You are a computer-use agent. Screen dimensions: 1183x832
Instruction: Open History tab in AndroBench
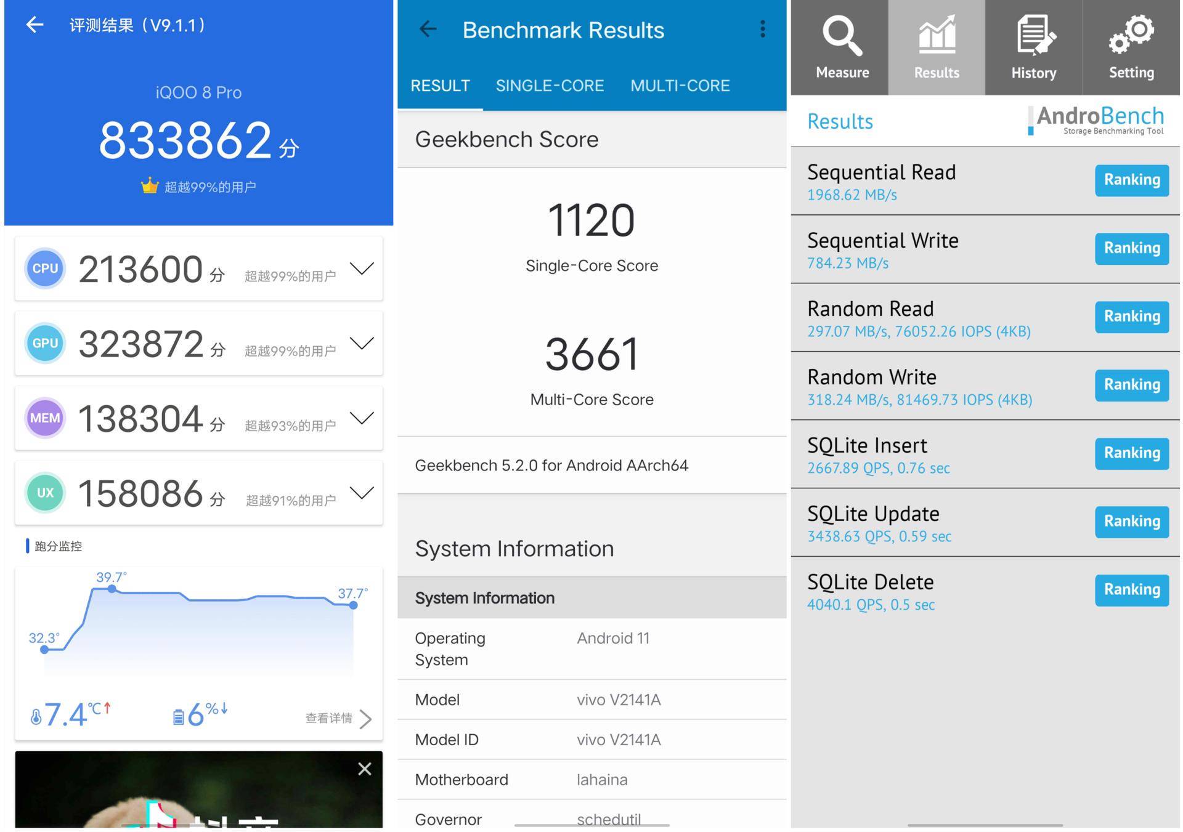(x=1033, y=47)
